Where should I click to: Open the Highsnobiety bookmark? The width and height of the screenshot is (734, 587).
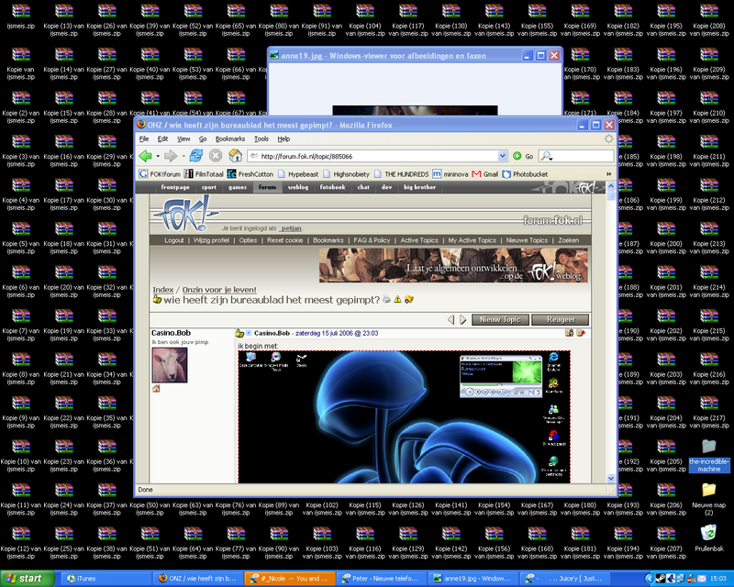click(x=347, y=174)
